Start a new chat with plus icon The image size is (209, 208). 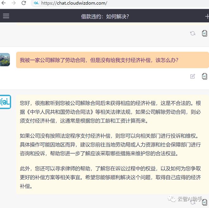coord(207,16)
